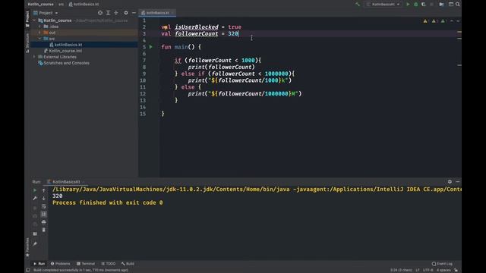Print the Run console output
486x273 pixels.
tap(44, 222)
